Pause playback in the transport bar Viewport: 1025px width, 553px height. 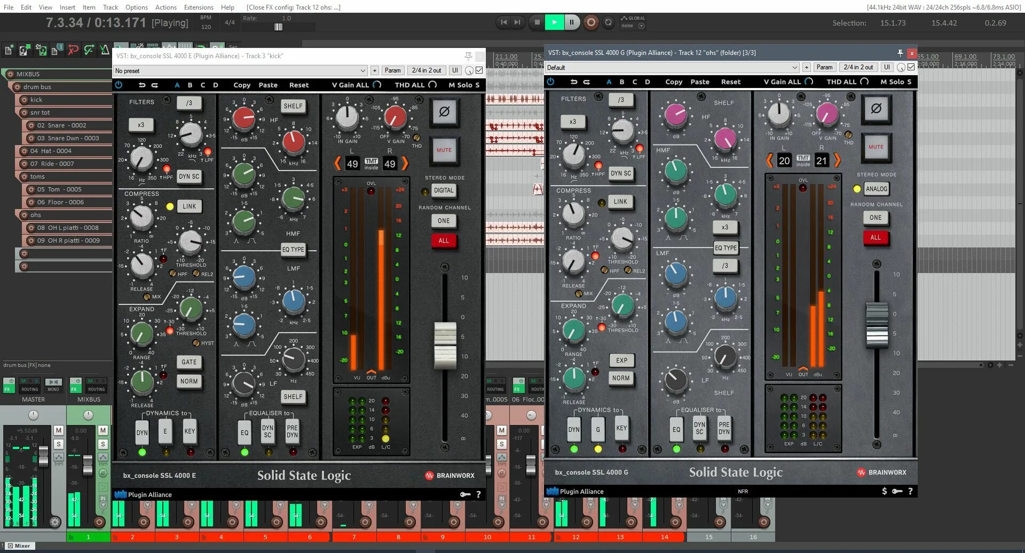(572, 22)
